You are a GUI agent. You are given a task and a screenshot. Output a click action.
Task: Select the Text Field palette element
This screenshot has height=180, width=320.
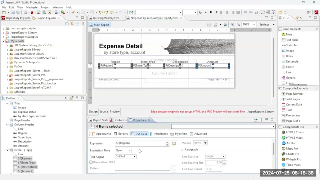coord(291,40)
